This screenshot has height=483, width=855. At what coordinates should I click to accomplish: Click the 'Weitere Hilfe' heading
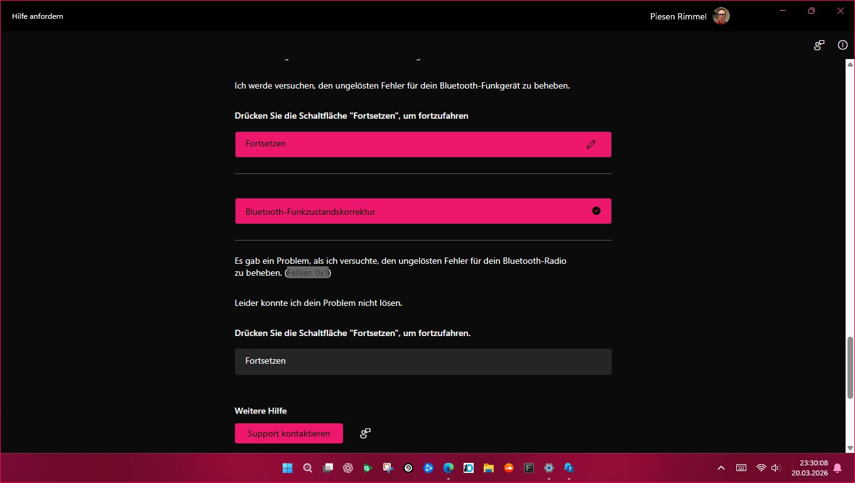[x=261, y=411]
